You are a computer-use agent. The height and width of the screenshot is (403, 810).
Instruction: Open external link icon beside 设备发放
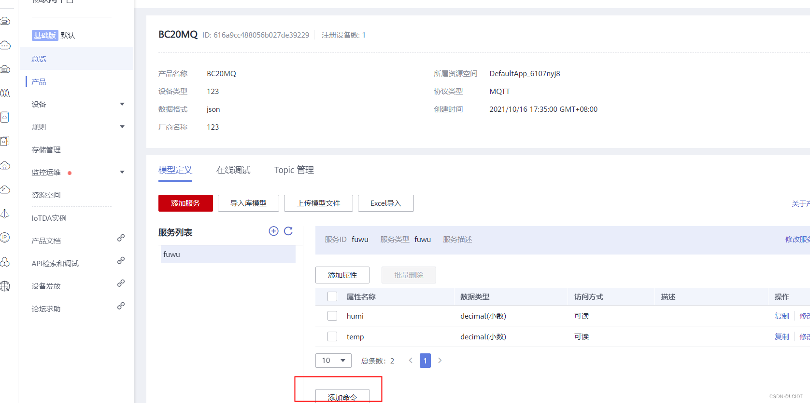[121, 283]
